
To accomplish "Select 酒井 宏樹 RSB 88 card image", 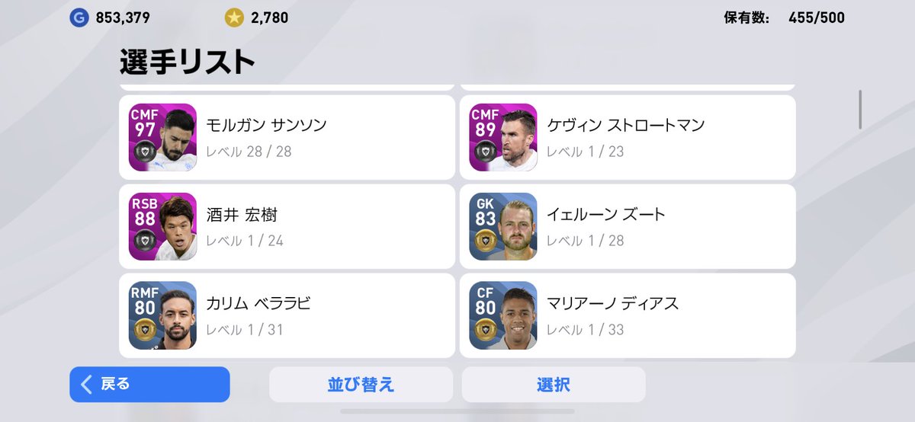I will pos(162,226).
